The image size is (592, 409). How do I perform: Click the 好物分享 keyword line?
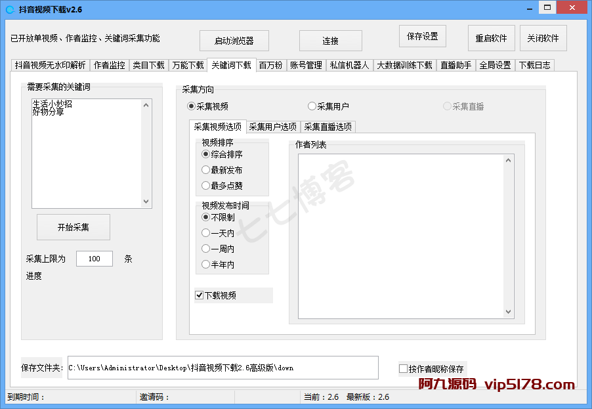click(x=48, y=112)
